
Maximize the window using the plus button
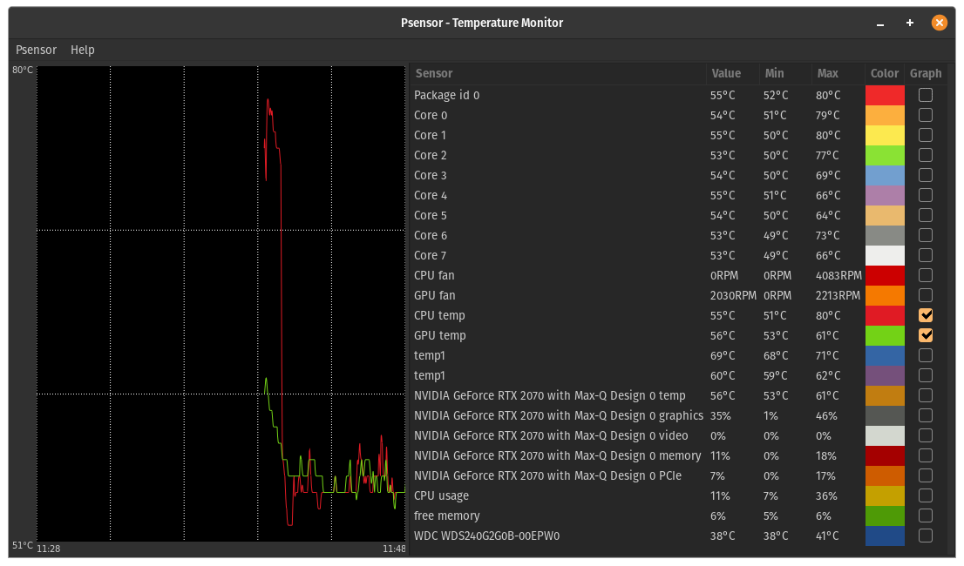tap(910, 23)
